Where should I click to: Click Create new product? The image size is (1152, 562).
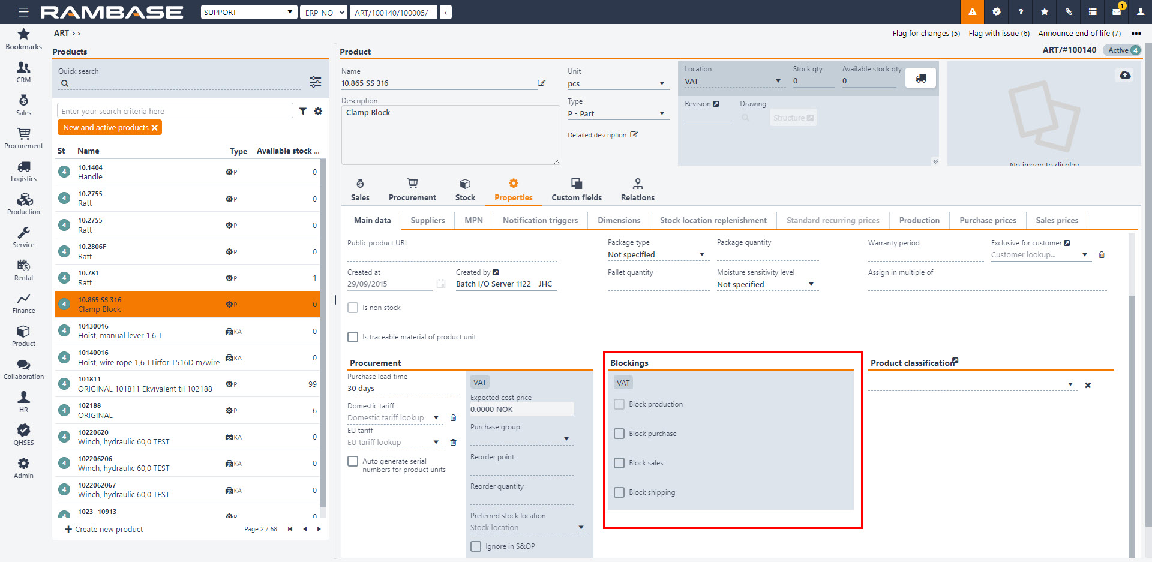[x=104, y=529]
